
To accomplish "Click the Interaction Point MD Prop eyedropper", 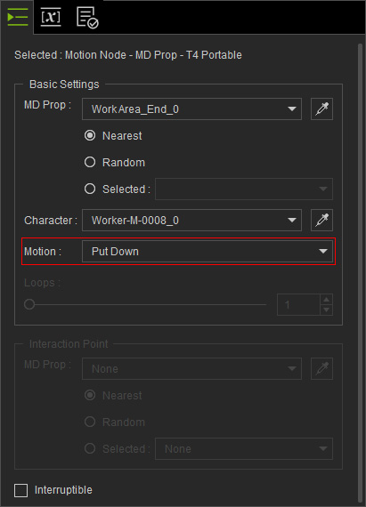I will 321,368.
